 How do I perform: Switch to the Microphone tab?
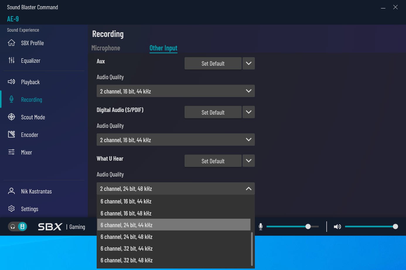tap(106, 48)
